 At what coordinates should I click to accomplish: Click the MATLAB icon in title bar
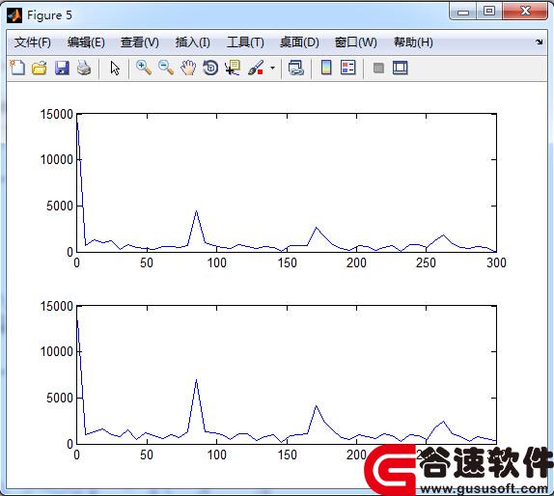click(x=14, y=15)
